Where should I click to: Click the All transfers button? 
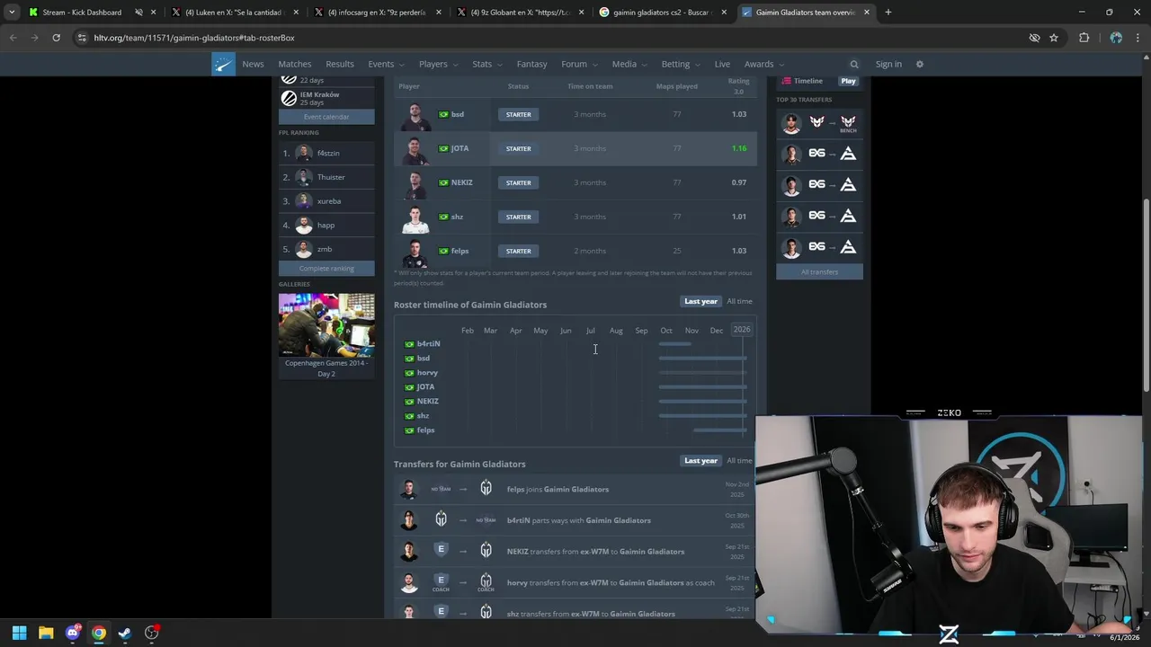[819, 272]
